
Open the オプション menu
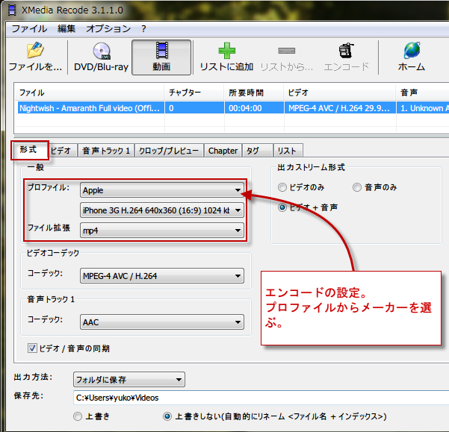[108, 28]
